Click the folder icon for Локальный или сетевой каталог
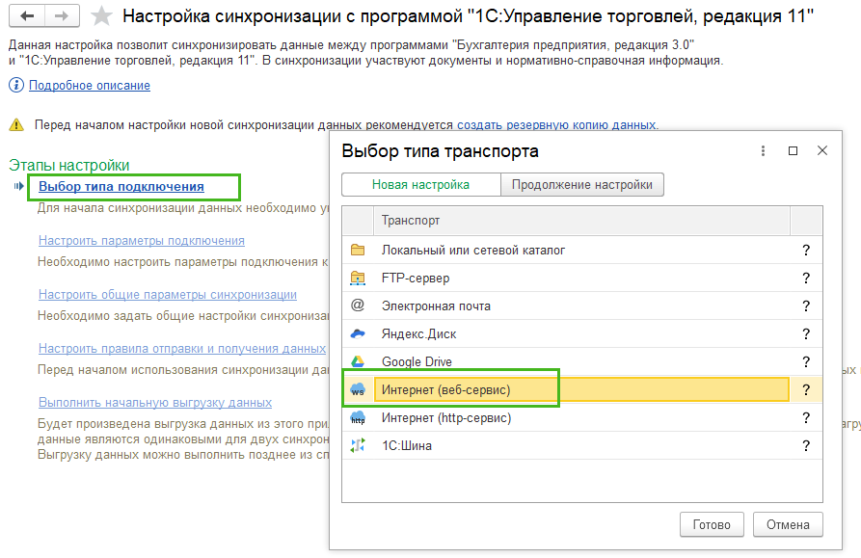861x558 pixels. tap(358, 251)
